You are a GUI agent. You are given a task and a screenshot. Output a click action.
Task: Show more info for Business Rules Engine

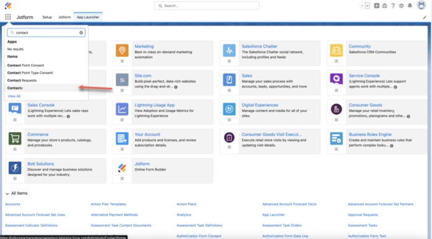(x=392, y=146)
